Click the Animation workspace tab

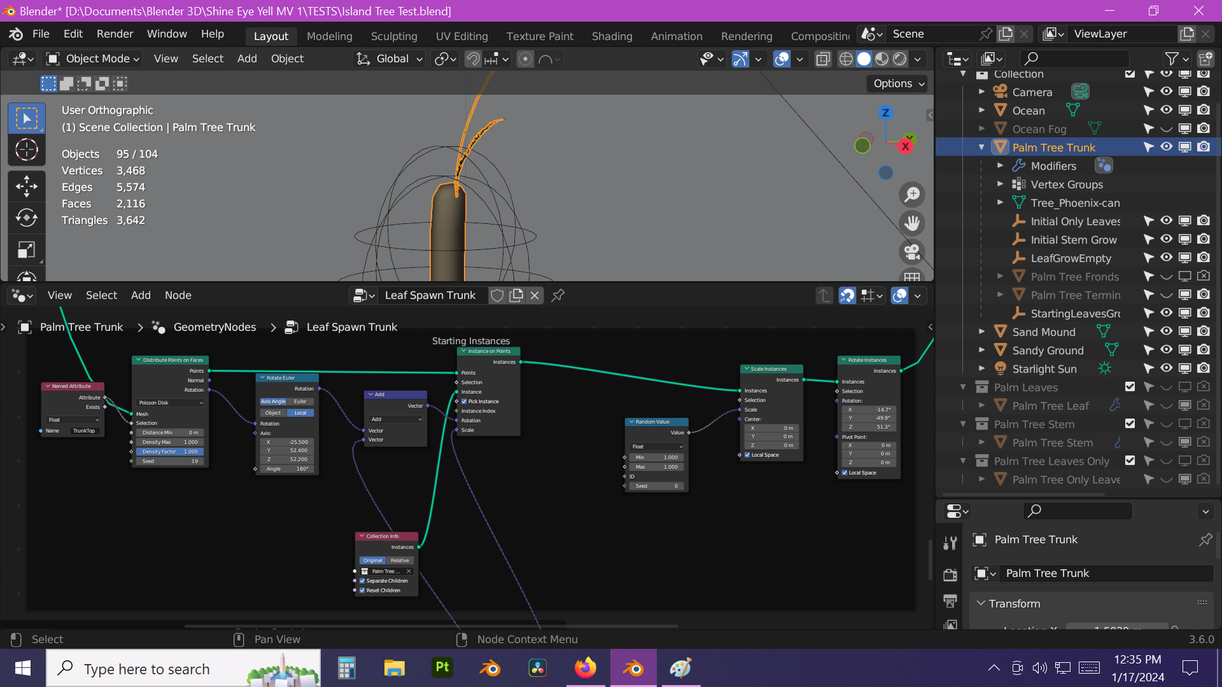point(677,34)
